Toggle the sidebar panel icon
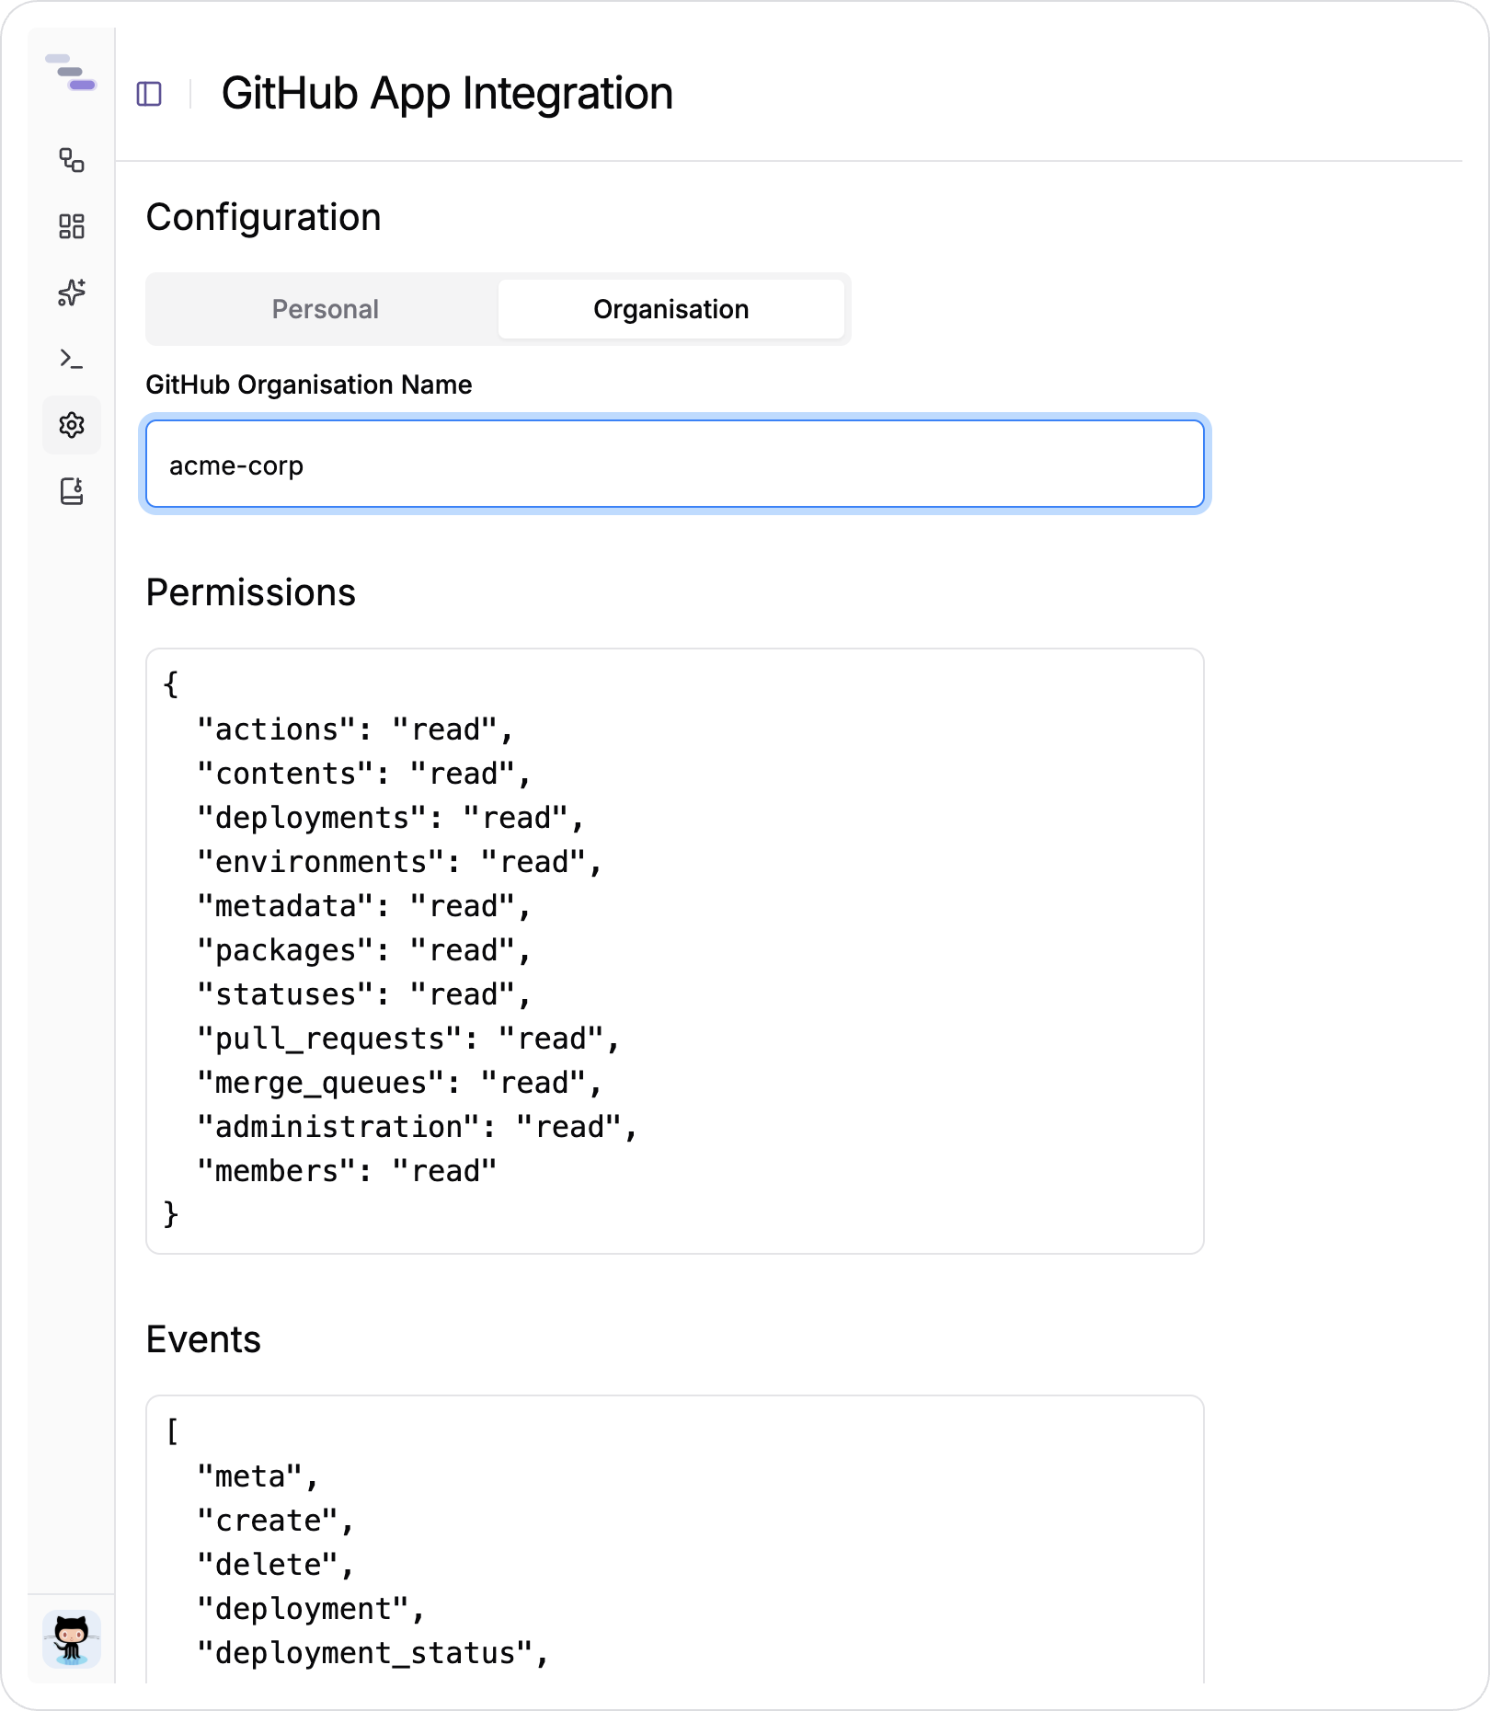The width and height of the screenshot is (1490, 1711). 149,94
